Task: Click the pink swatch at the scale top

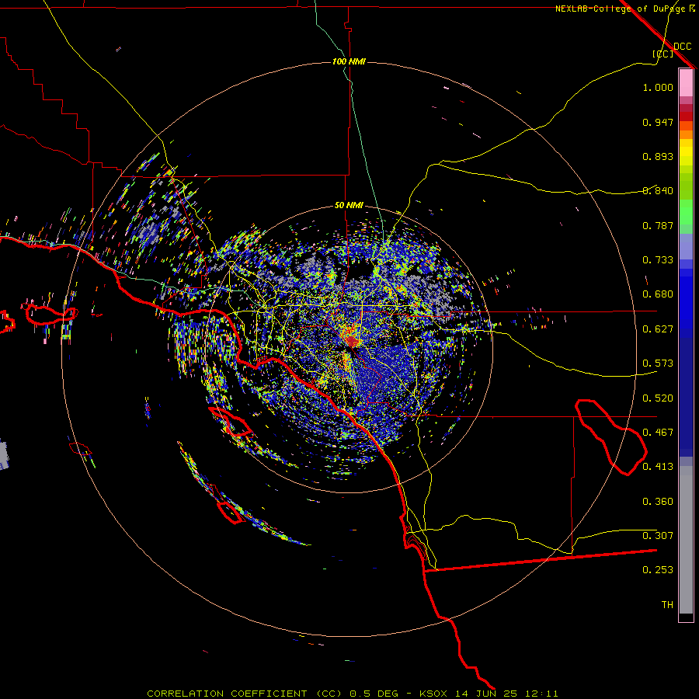Action: tap(686, 83)
